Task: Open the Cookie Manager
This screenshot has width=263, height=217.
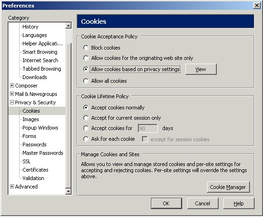Action: pyautogui.click(x=228, y=187)
